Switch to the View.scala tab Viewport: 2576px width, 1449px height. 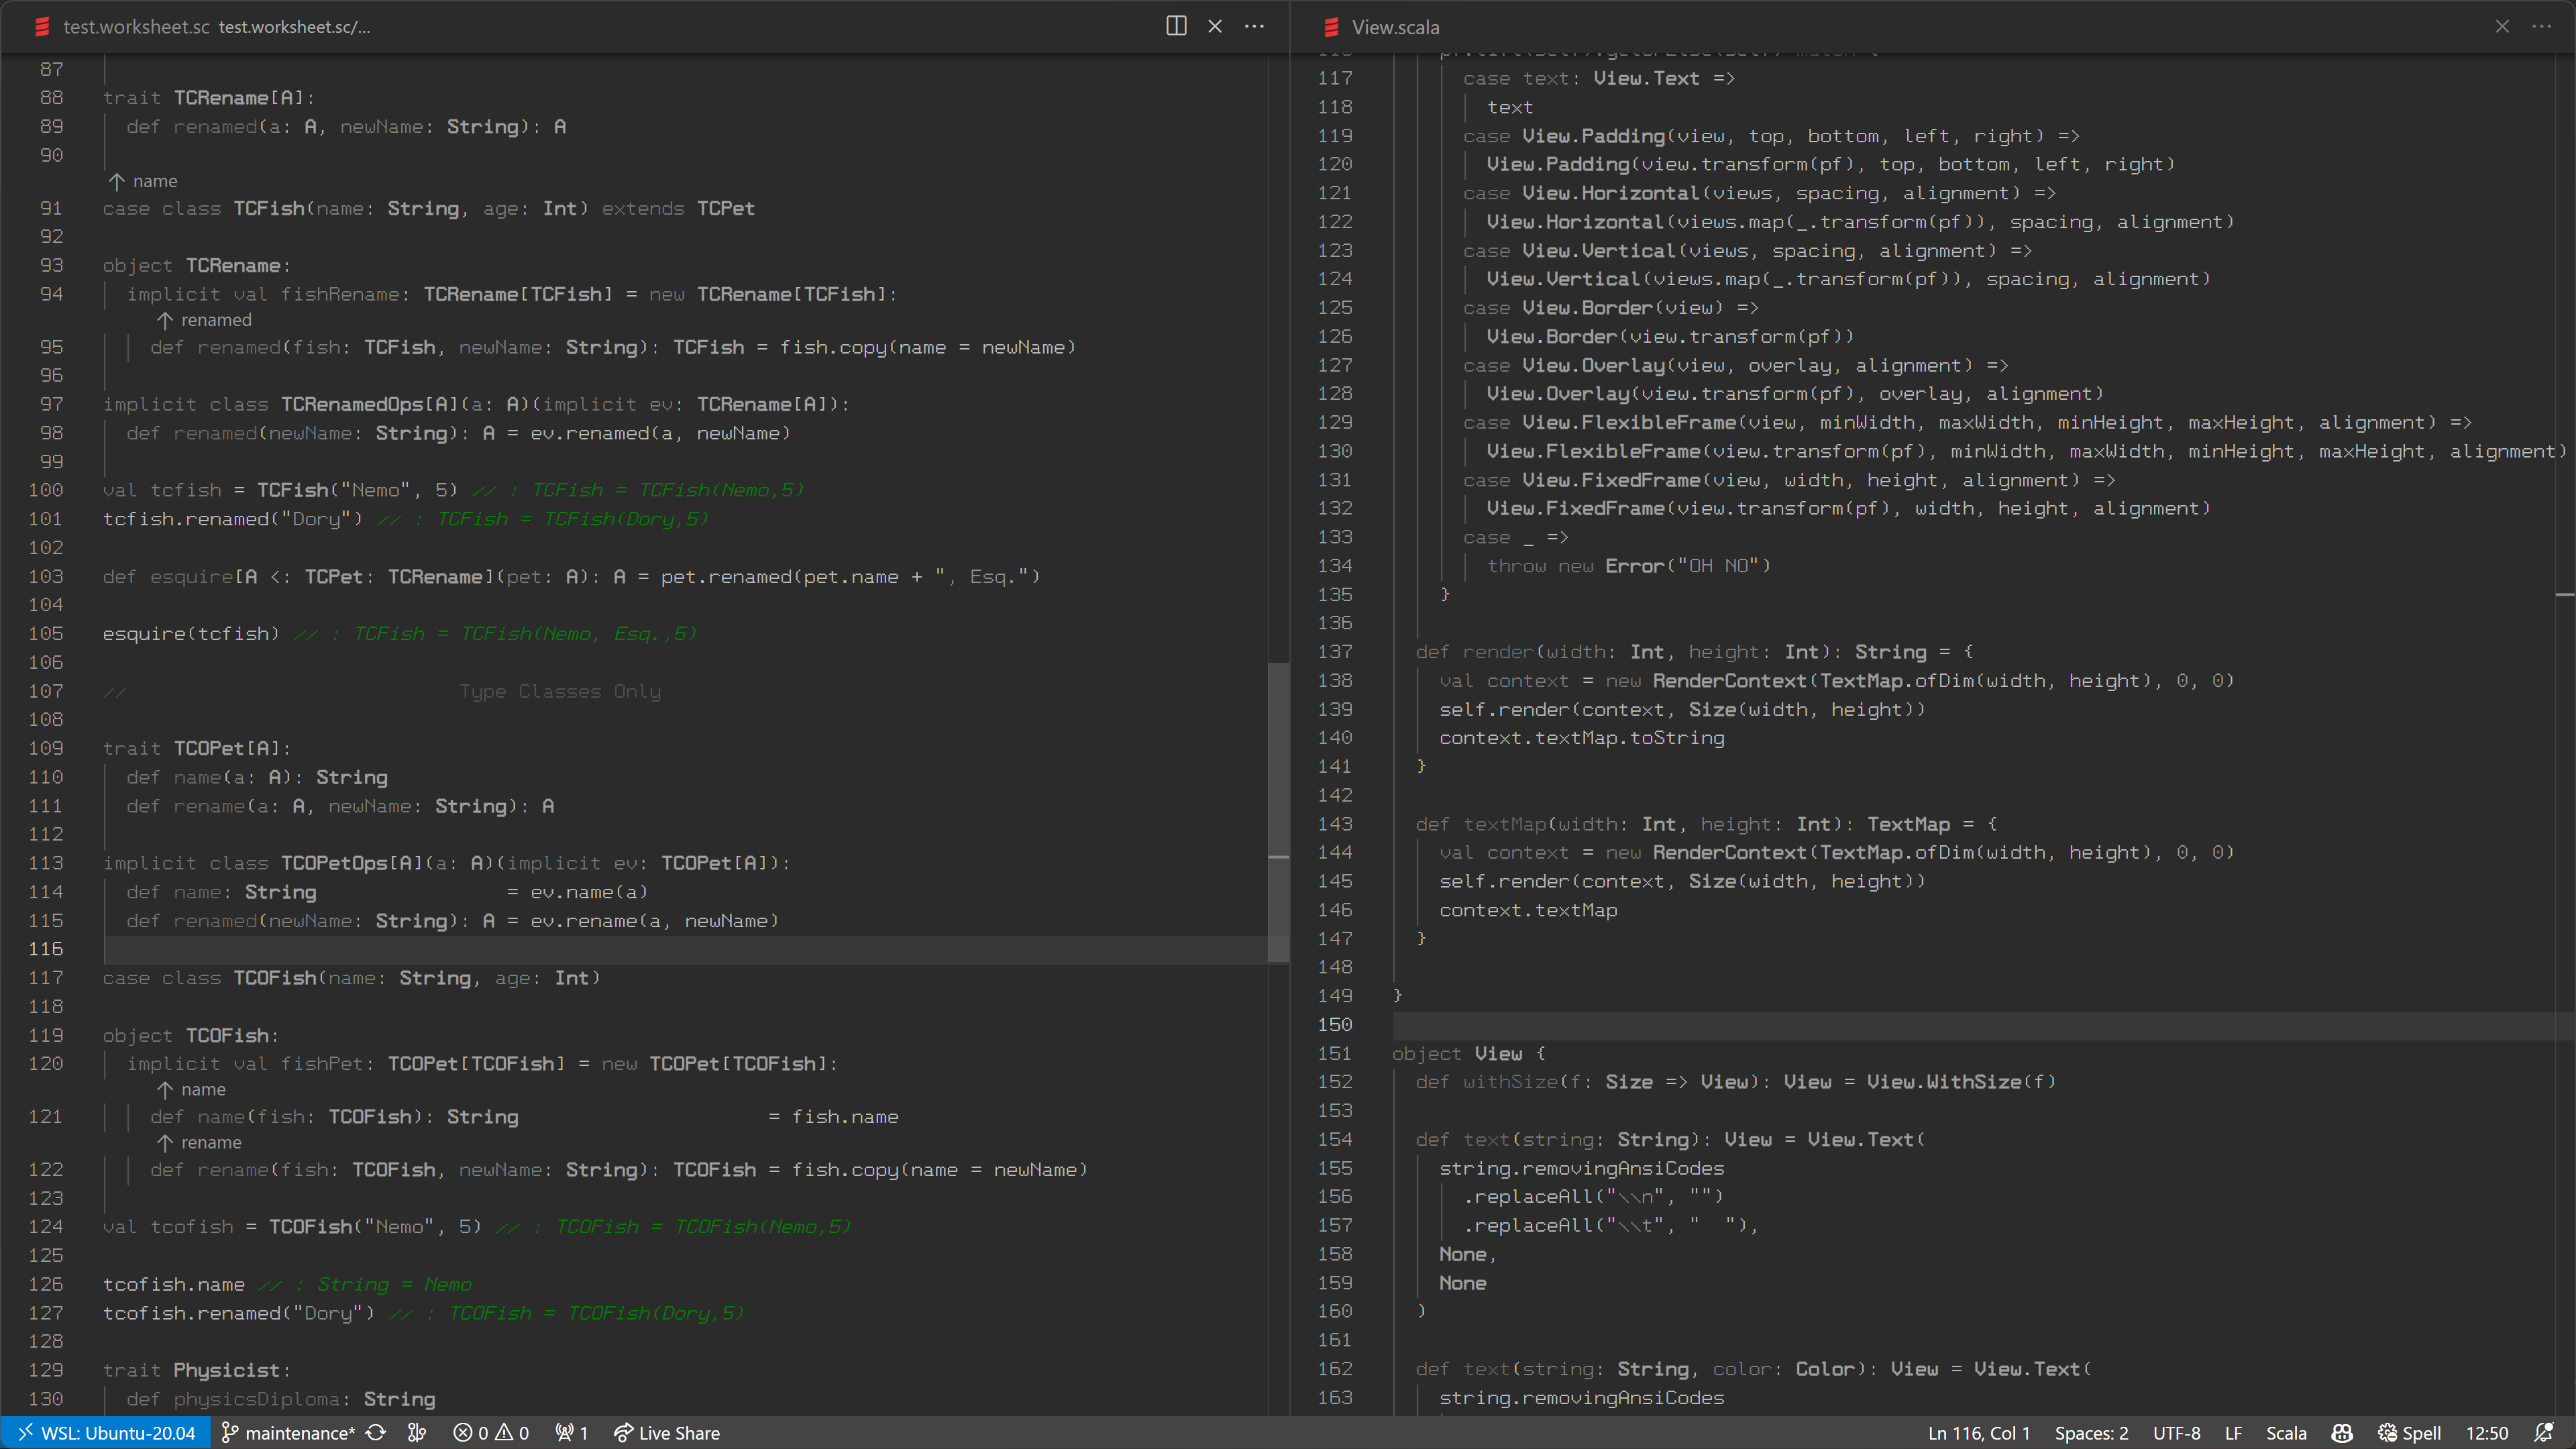pyautogui.click(x=1395, y=27)
